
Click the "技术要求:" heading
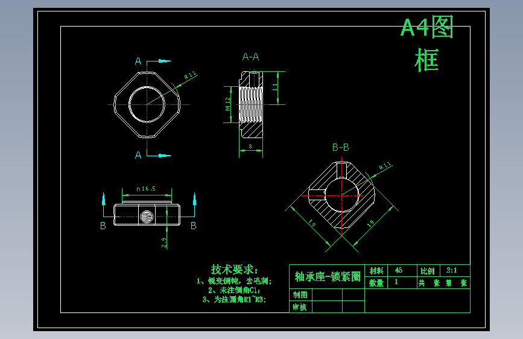coord(234,270)
